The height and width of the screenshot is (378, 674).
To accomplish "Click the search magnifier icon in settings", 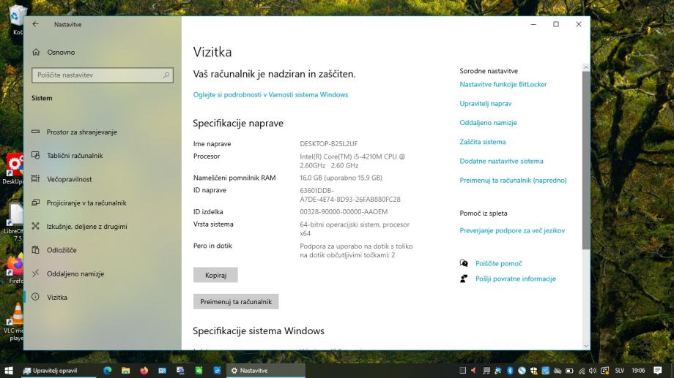I will (166, 75).
